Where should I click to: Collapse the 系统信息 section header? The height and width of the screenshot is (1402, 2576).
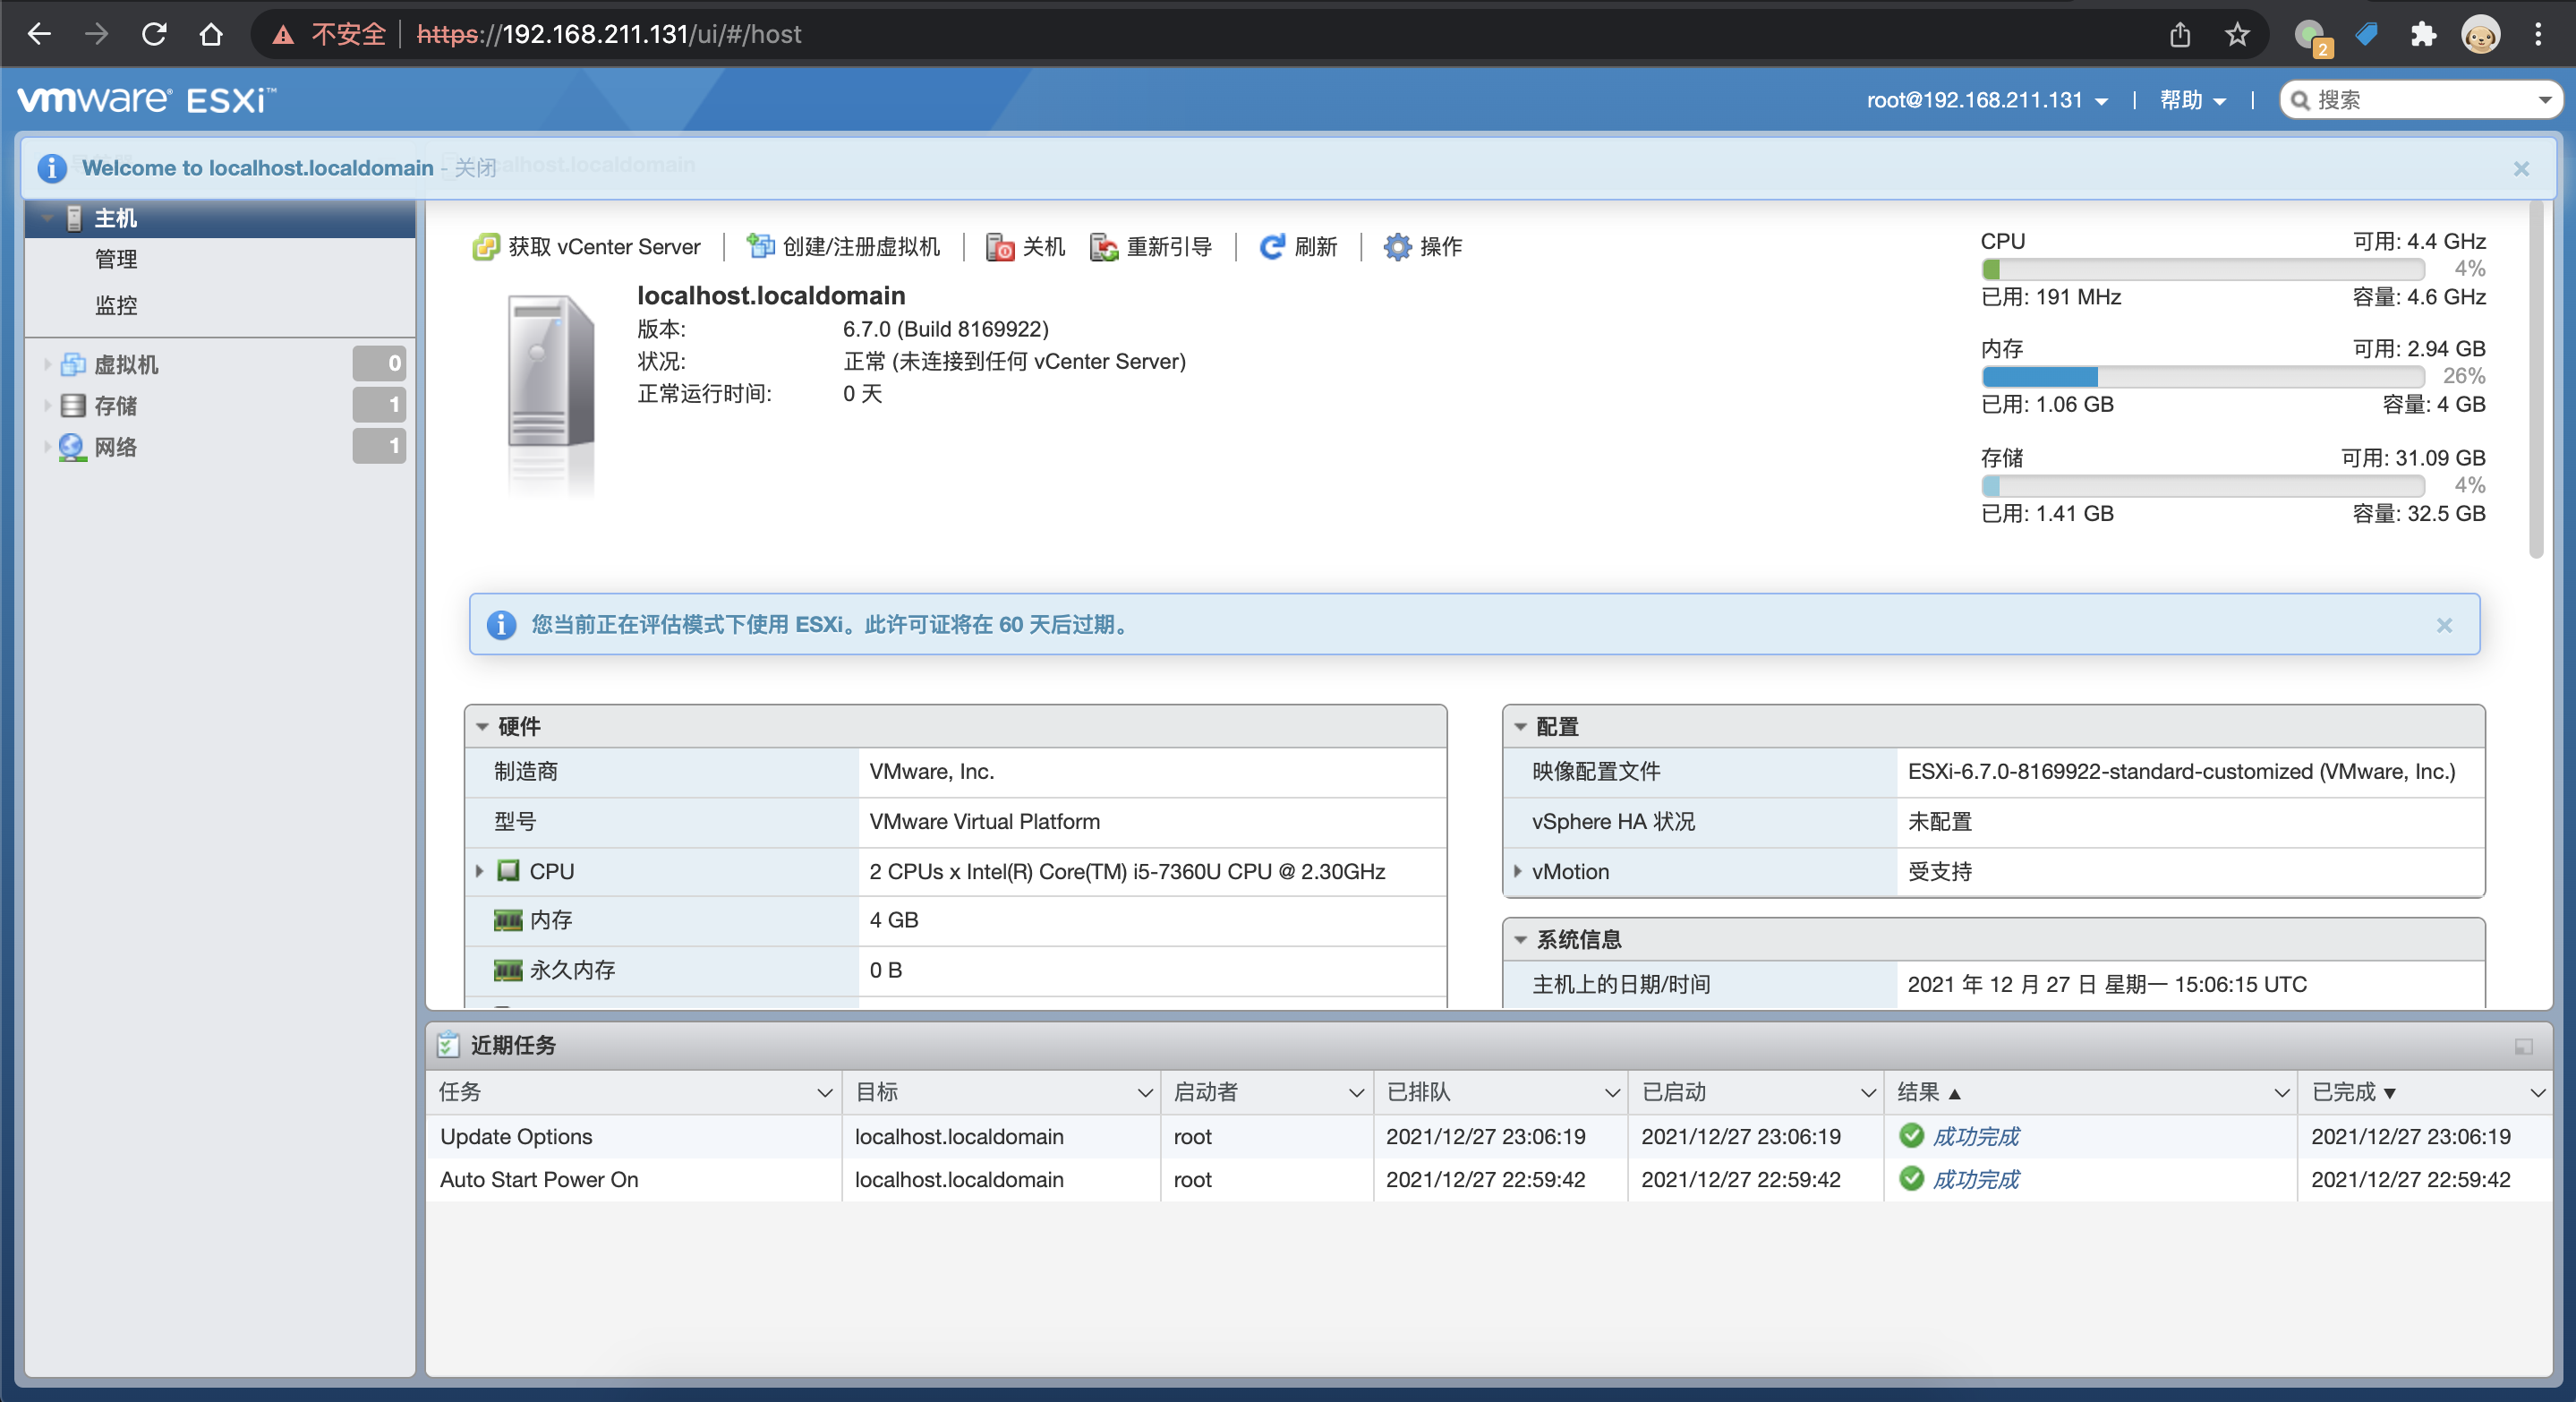(x=1521, y=939)
